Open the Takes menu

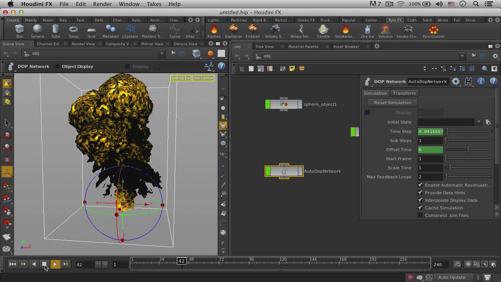click(x=154, y=4)
